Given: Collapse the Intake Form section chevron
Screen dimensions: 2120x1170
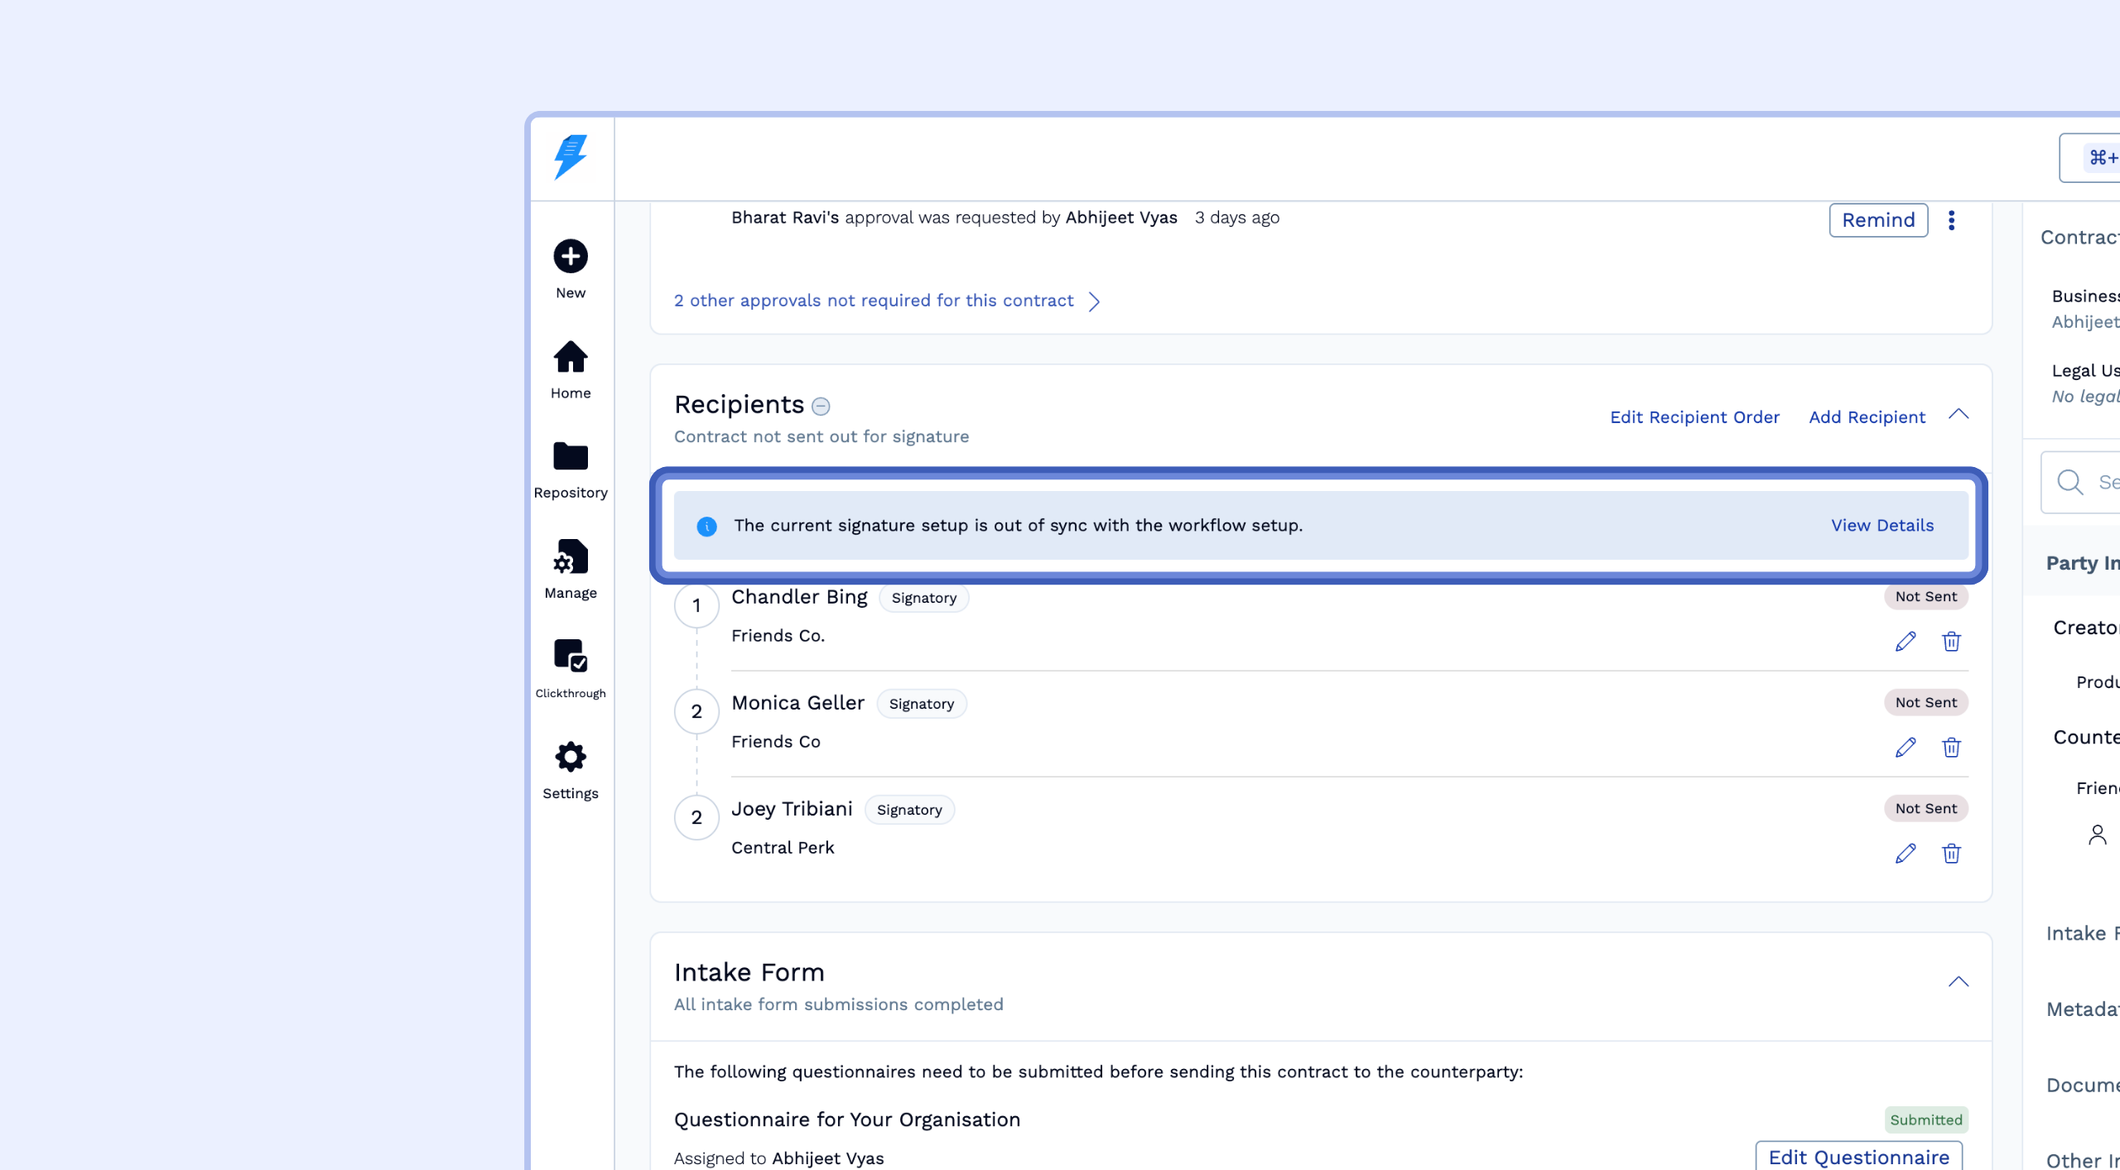Looking at the screenshot, I should (1959, 982).
